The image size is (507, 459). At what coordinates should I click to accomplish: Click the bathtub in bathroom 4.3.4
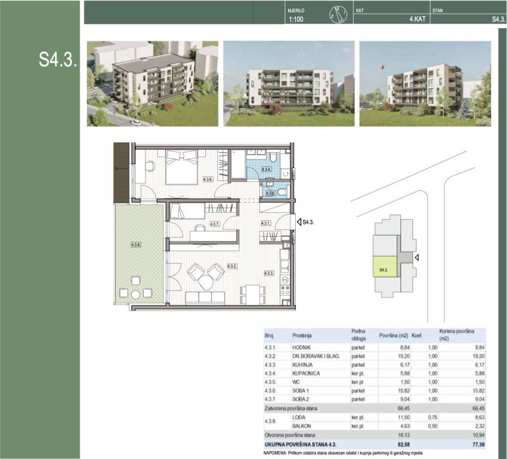237,166
